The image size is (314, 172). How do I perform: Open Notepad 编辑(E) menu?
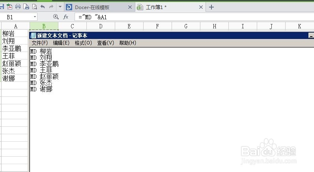(x=61, y=43)
